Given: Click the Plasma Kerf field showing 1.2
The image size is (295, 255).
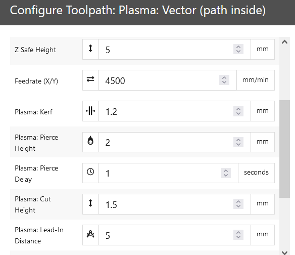Looking at the screenshot, I should (174, 111).
